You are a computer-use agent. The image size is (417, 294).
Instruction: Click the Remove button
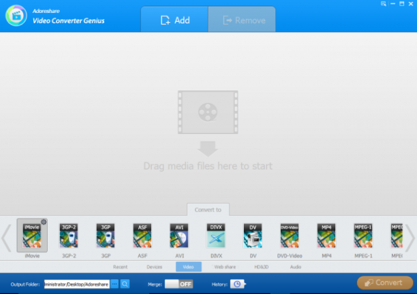pos(242,20)
